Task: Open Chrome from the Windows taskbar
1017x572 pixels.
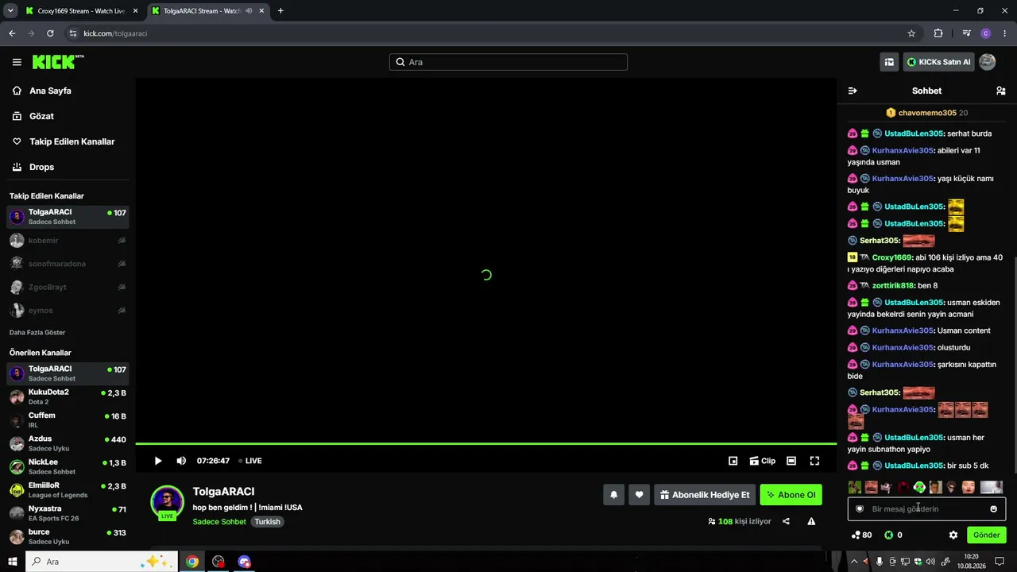Action: point(192,562)
